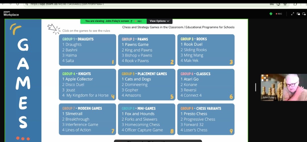307x142 pixels.
Task: Reload the Zoom web page
Action: pyautogui.click(x=18, y=4)
